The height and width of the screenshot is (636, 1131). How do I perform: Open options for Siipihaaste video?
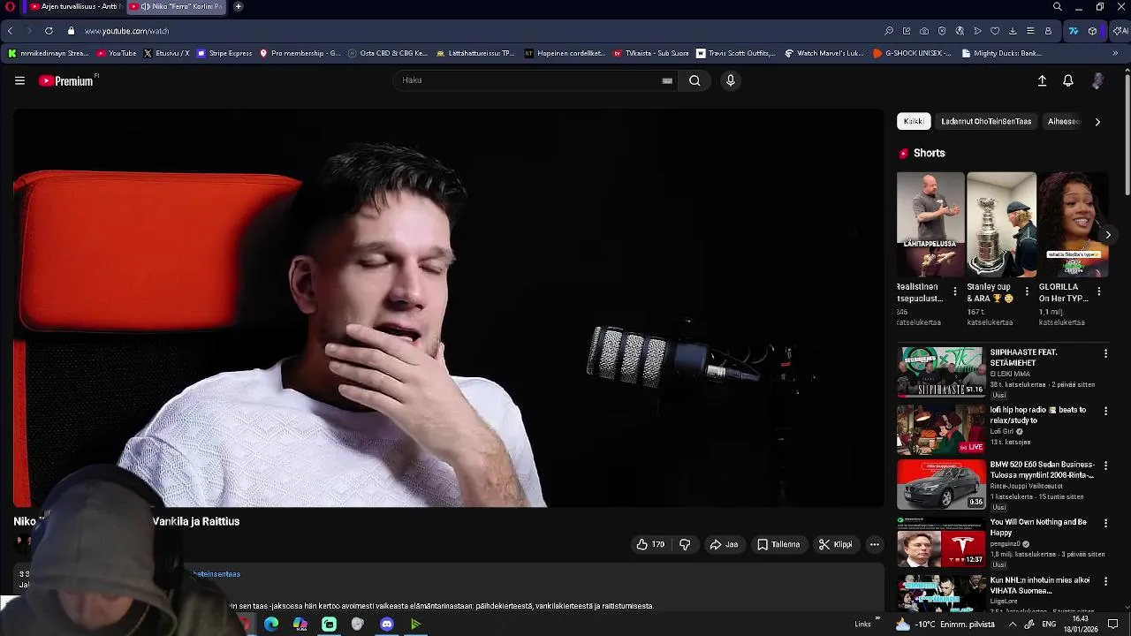click(1105, 353)
